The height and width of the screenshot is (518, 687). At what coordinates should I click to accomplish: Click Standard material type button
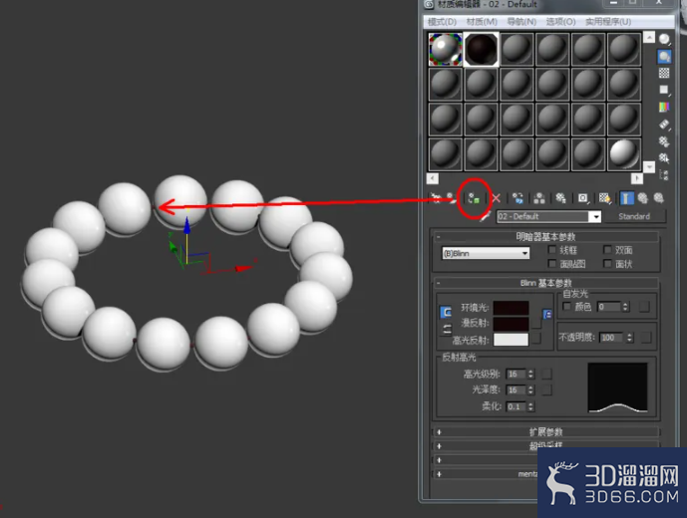634,216
